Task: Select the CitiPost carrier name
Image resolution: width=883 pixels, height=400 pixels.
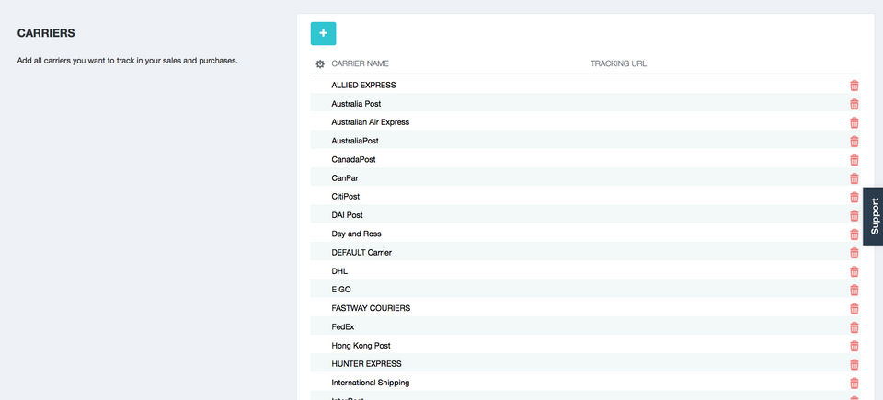Action: [x=346, y=197]
